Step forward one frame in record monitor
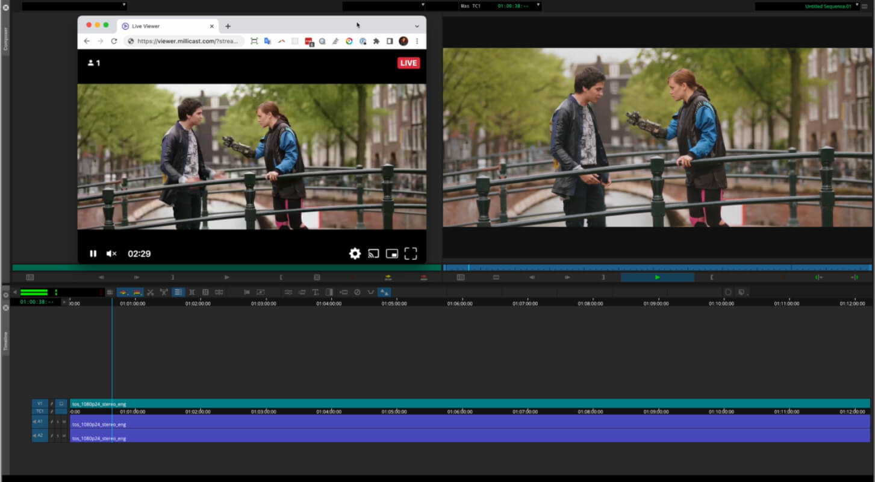 [x=567, y=277]
